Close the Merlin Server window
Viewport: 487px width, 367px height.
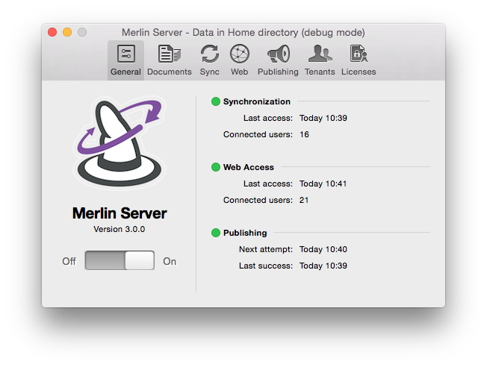click(x=52, y=32)
